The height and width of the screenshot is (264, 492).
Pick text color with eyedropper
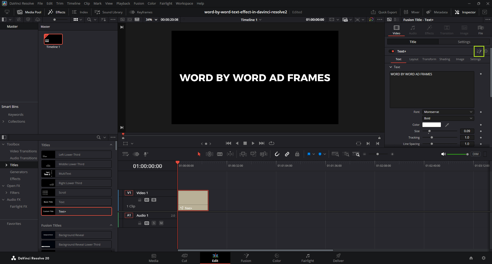click(447, 125)
